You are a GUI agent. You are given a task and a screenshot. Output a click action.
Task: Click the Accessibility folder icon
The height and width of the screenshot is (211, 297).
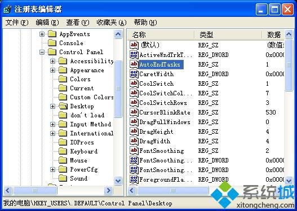63,61
